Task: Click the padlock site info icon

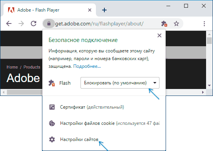Action: tap(49, 23)
